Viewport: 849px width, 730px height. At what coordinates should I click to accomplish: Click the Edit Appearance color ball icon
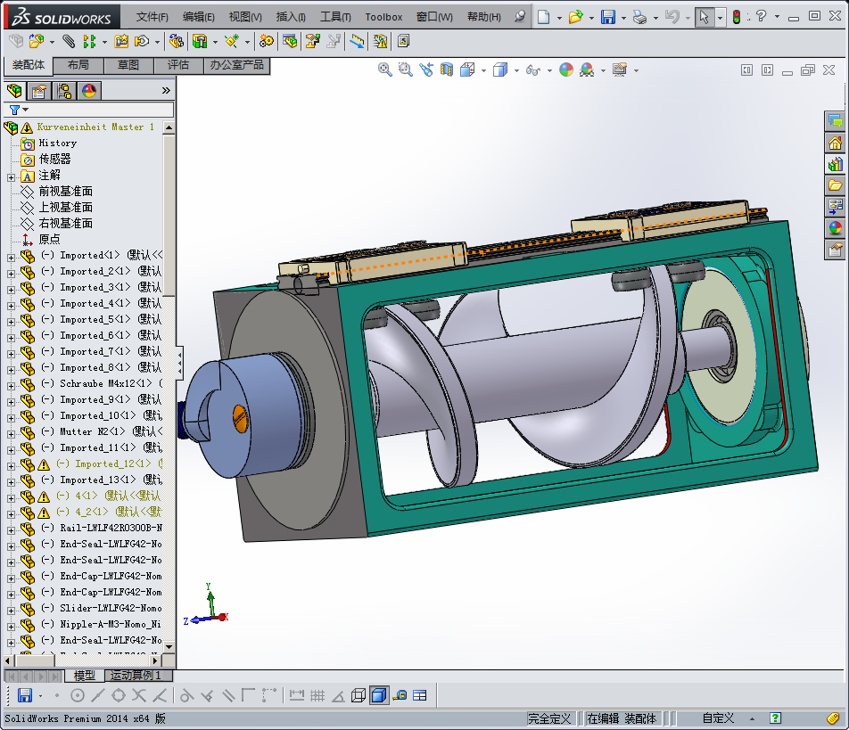(x=566, y=70)
